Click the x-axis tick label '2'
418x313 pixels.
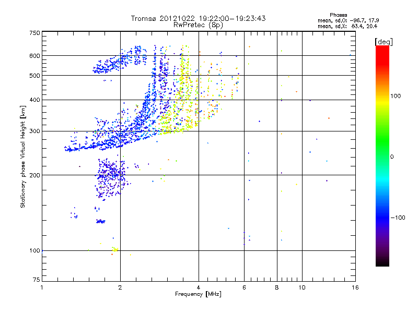pos(120,287)
